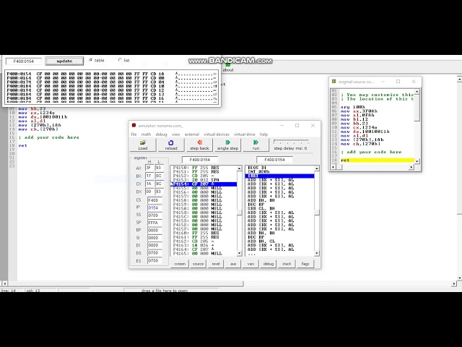Image resolution: width=462 pixels, height=347 pixels.
Task: Open the debug menu in emulator menubar
Action: tap(161, 134)
